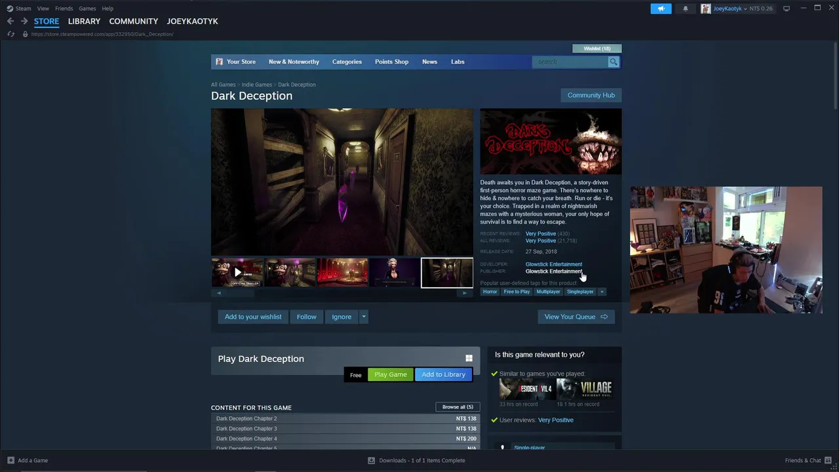Image resolution: width=839 pixels, height=472 pixels.
Task: Open the Downloads status icon
Action: [372, 460]
